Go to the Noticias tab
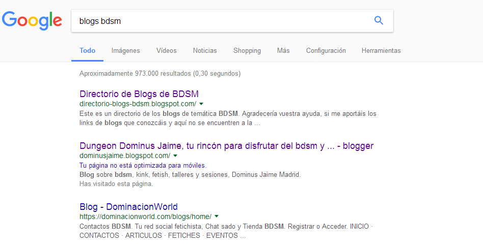The height and width of the screenshot is (248, 483). 205,50
